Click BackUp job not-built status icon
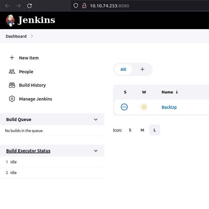The width and height of the screenshot is (209, 209). (124, 107)
